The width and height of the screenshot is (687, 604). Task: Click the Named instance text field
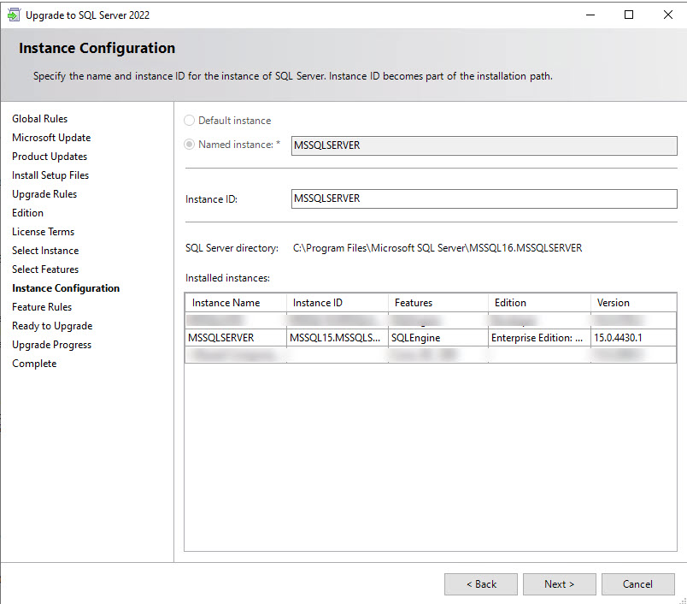pos(484,145)
